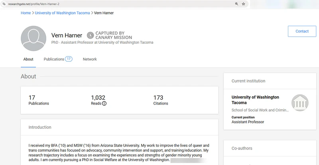
Task: Switch to the About tab
Action: pos(28,59)
